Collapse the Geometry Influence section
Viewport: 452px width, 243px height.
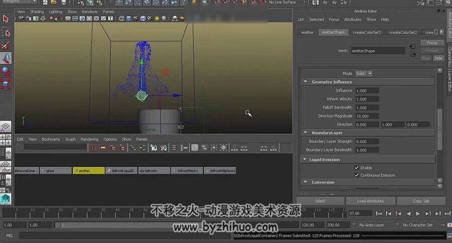(x=305, y=82)
